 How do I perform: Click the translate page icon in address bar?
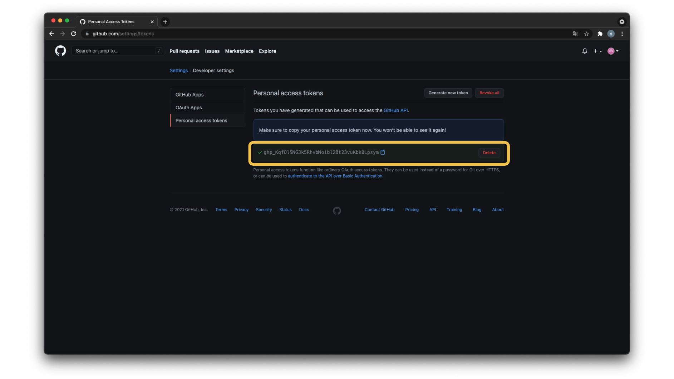575,34
